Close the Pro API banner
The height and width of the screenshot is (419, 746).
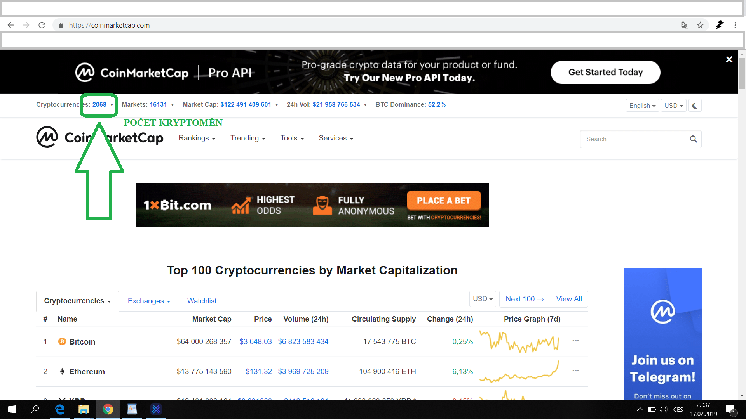click(x=729, y=59)
